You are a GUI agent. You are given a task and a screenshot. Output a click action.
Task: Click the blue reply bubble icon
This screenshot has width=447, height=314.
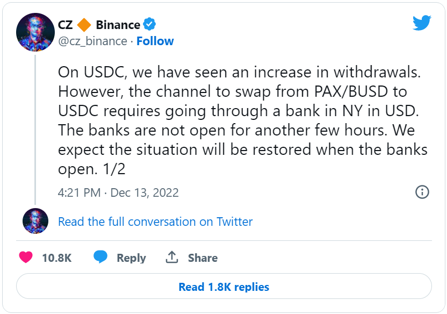100,258
